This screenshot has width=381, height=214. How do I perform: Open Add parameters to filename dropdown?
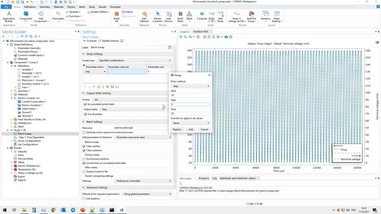tap(143, 137)
